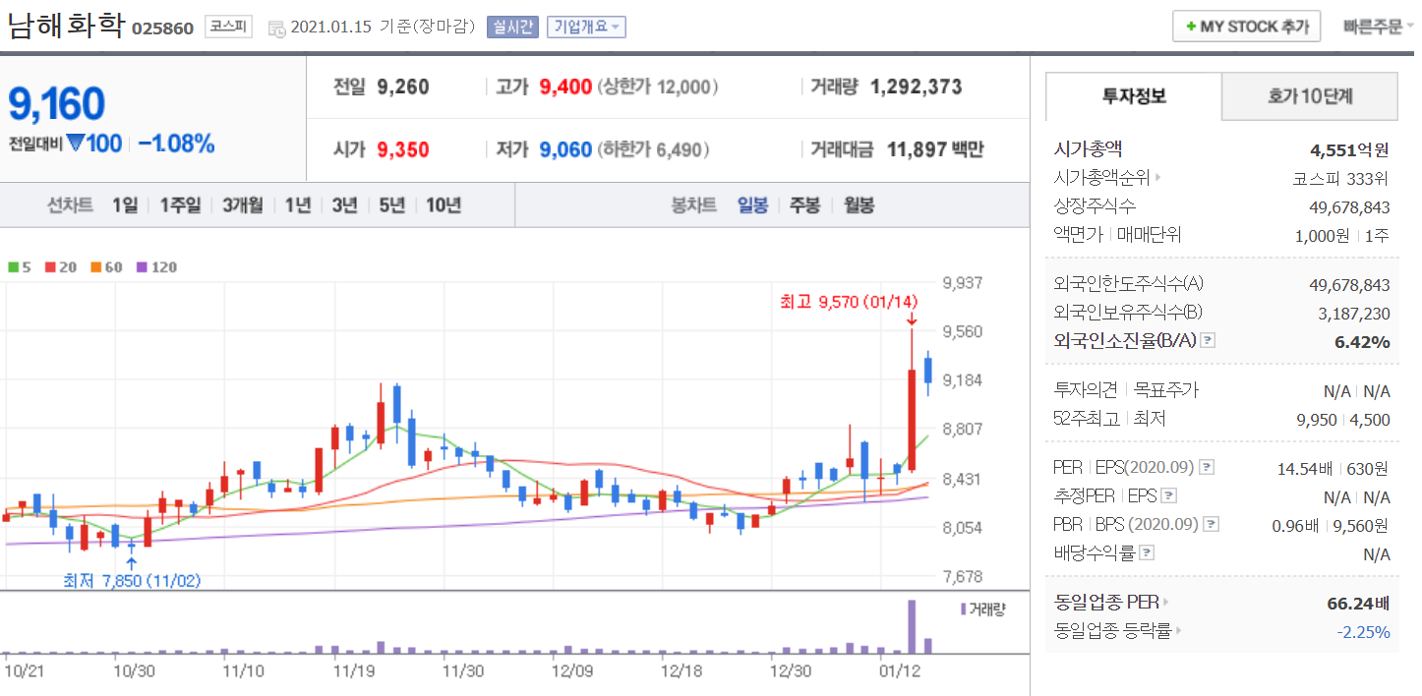Click help icon next to 배당수익률

coord(1147,553)
